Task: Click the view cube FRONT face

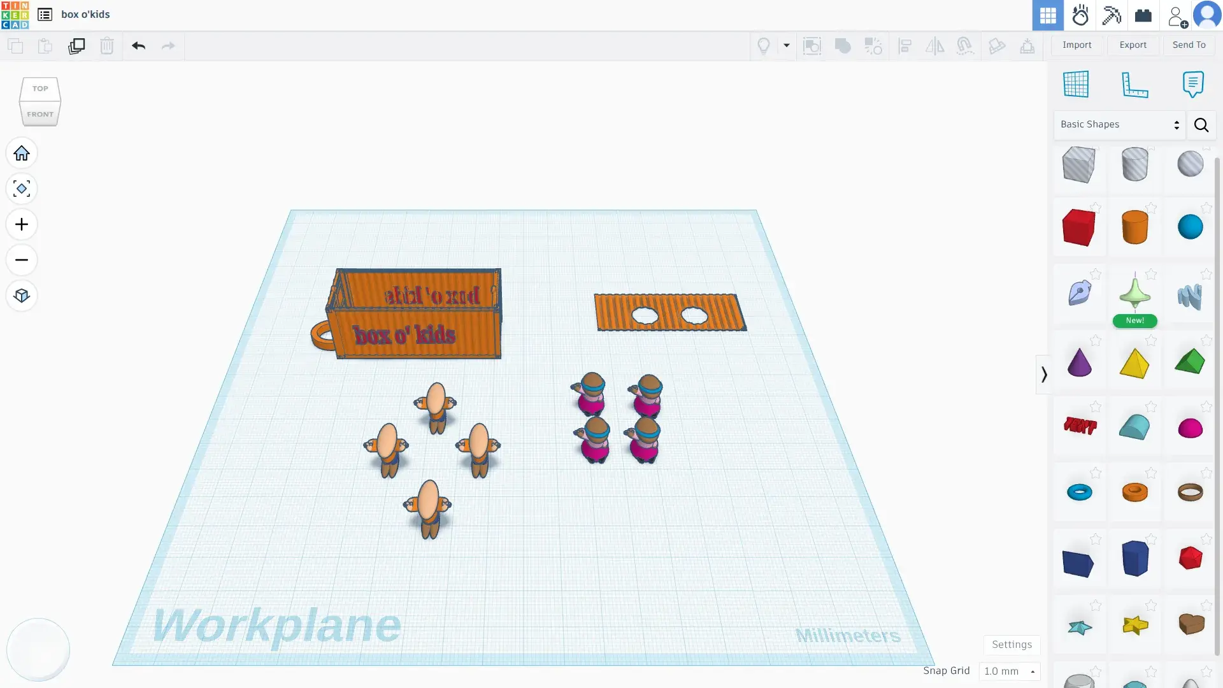Action: [40, 114]
